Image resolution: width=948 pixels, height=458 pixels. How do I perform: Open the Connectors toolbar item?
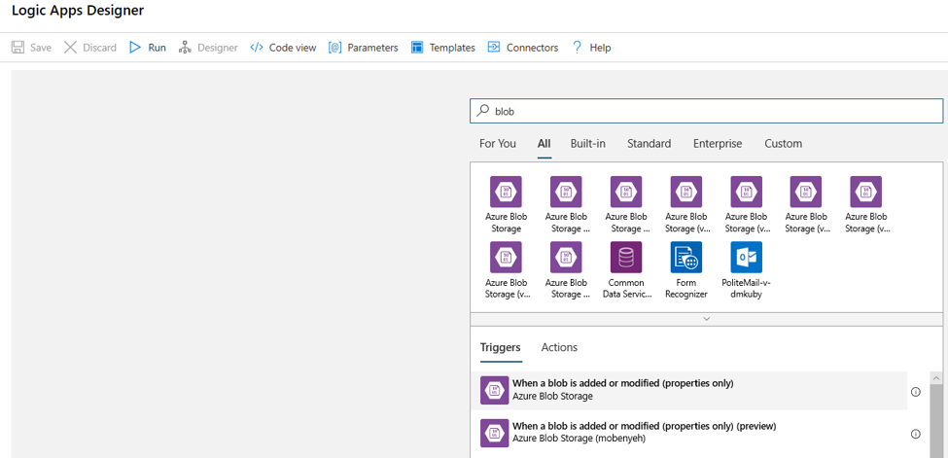[x=522, y=47]
